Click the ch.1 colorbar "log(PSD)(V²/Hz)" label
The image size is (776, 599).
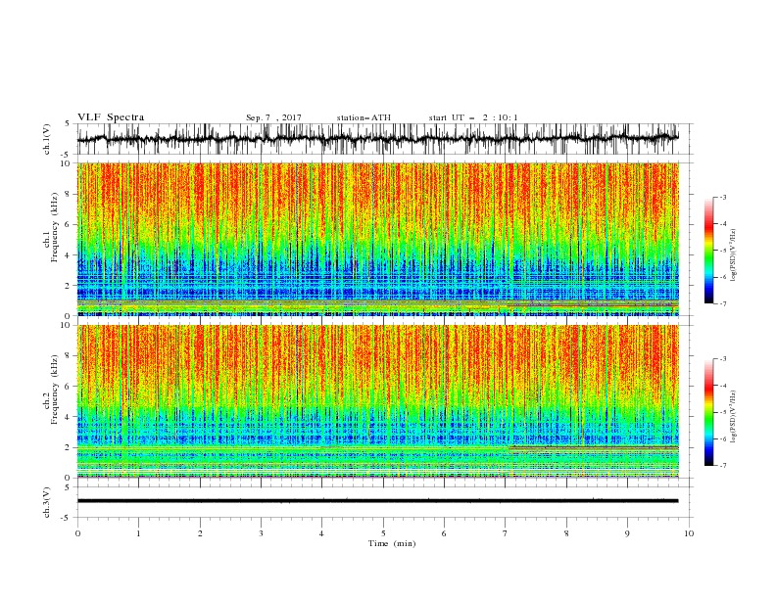(733, 255)
